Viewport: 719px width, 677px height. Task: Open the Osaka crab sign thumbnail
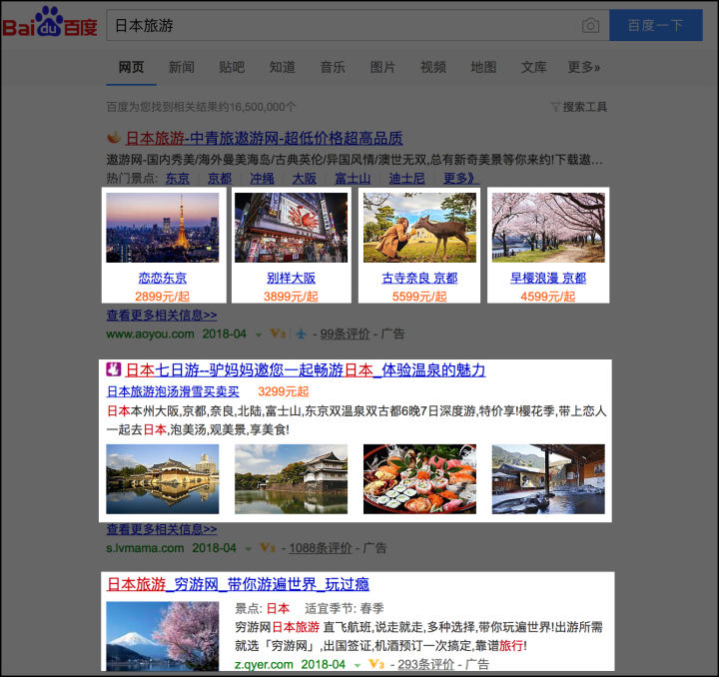291,228
